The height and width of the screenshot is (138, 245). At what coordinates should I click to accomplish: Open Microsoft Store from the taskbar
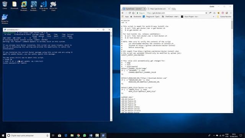pyautogui.click(x=60, y=135)
